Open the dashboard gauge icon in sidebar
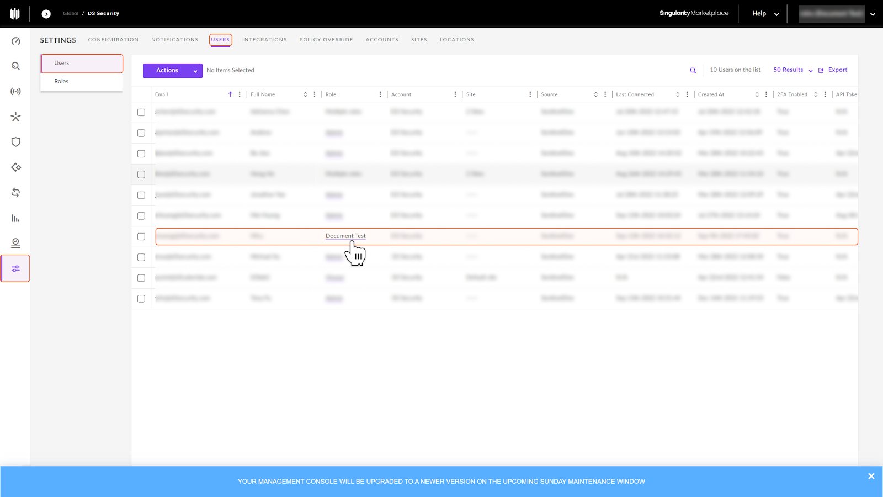Screen dimensions: 883x497 tap(15, 41)
